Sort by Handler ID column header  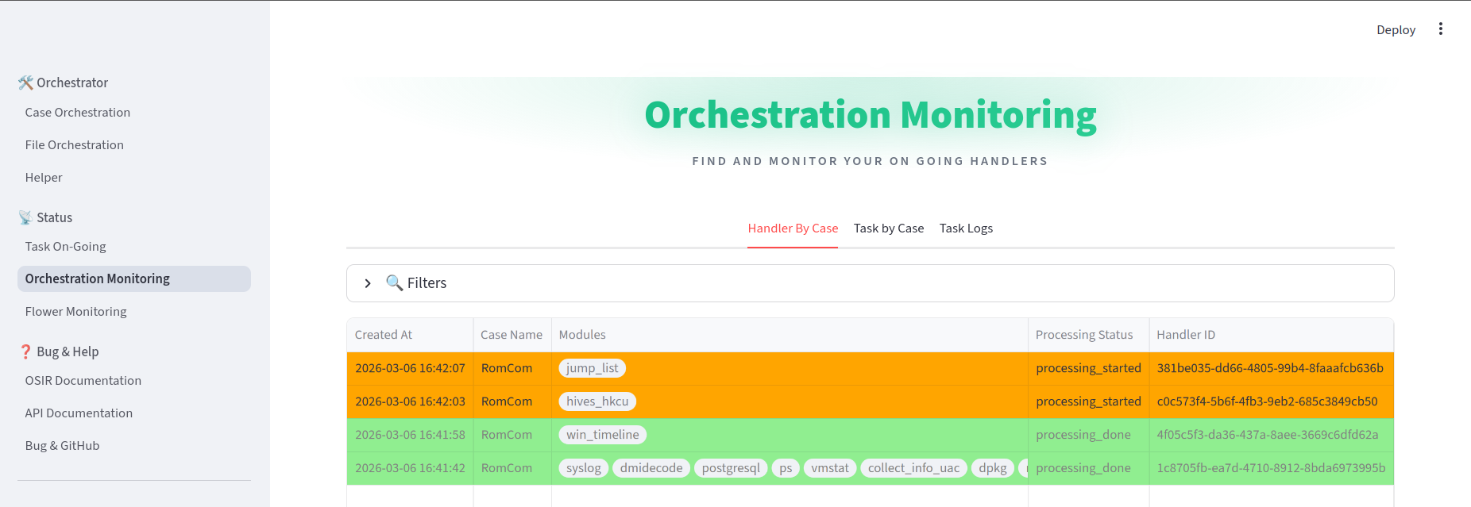click(x=1271, y=335)
